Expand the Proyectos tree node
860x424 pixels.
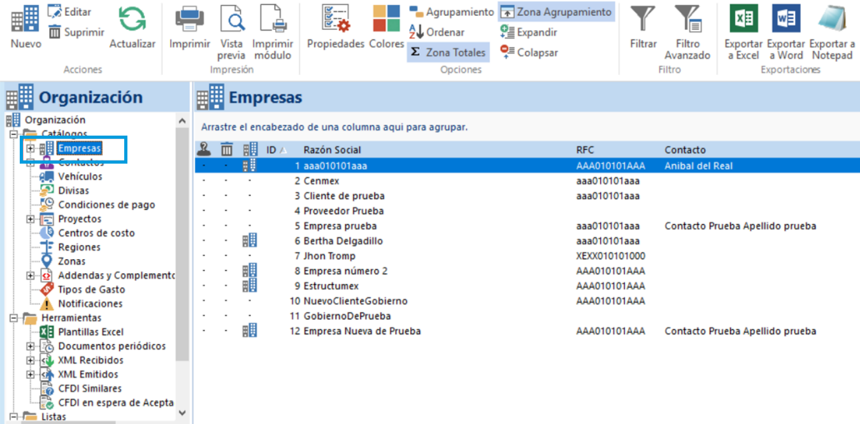30,219
